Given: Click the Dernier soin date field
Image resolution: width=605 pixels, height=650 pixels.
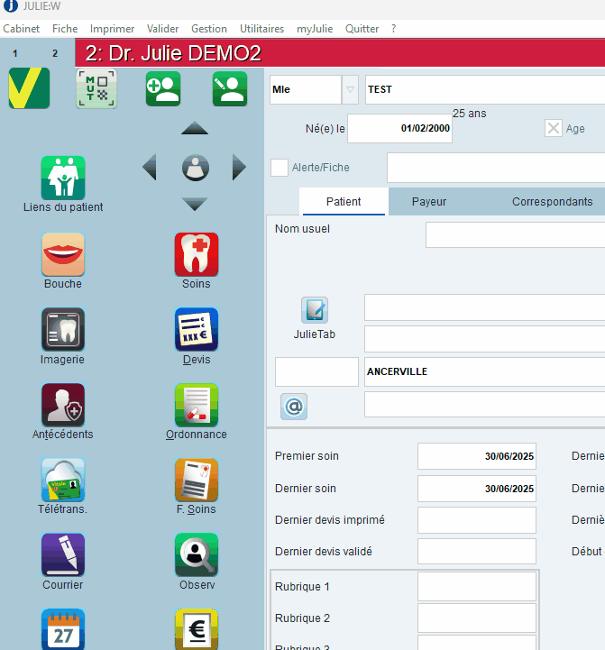Looking at the screenshot, I should click(477, 489).
